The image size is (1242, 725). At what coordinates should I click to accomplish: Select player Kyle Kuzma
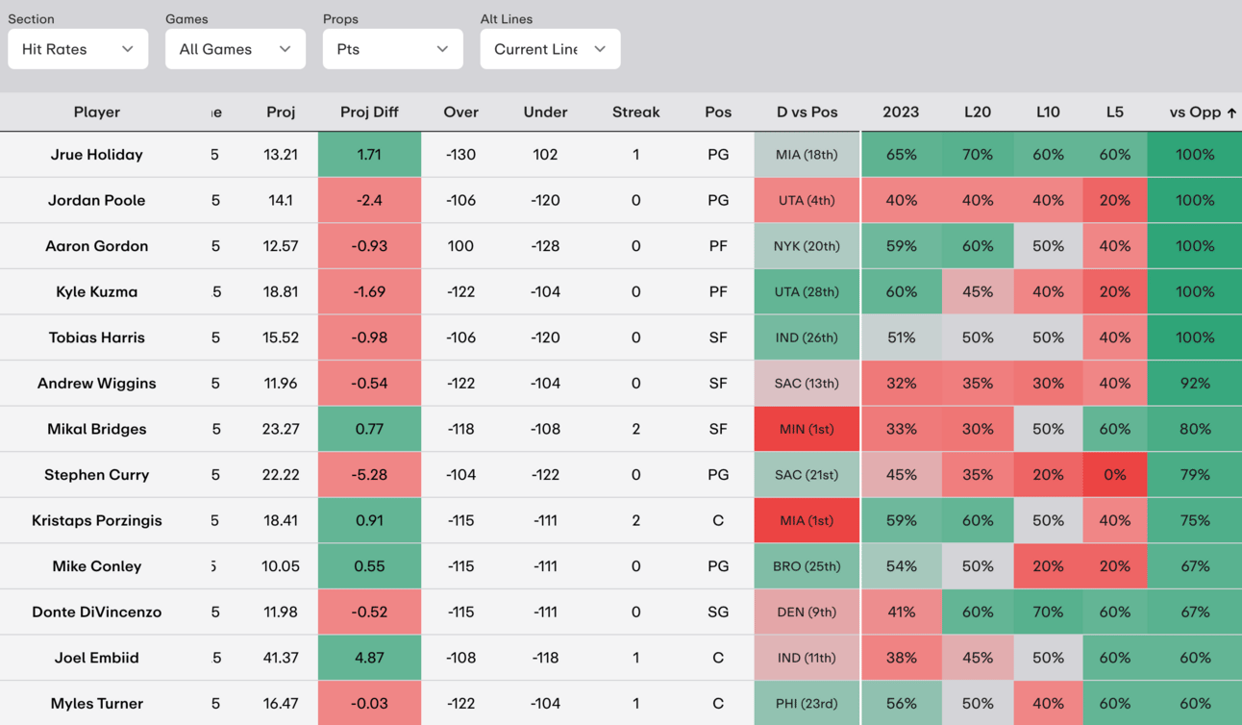pos(97,291)
